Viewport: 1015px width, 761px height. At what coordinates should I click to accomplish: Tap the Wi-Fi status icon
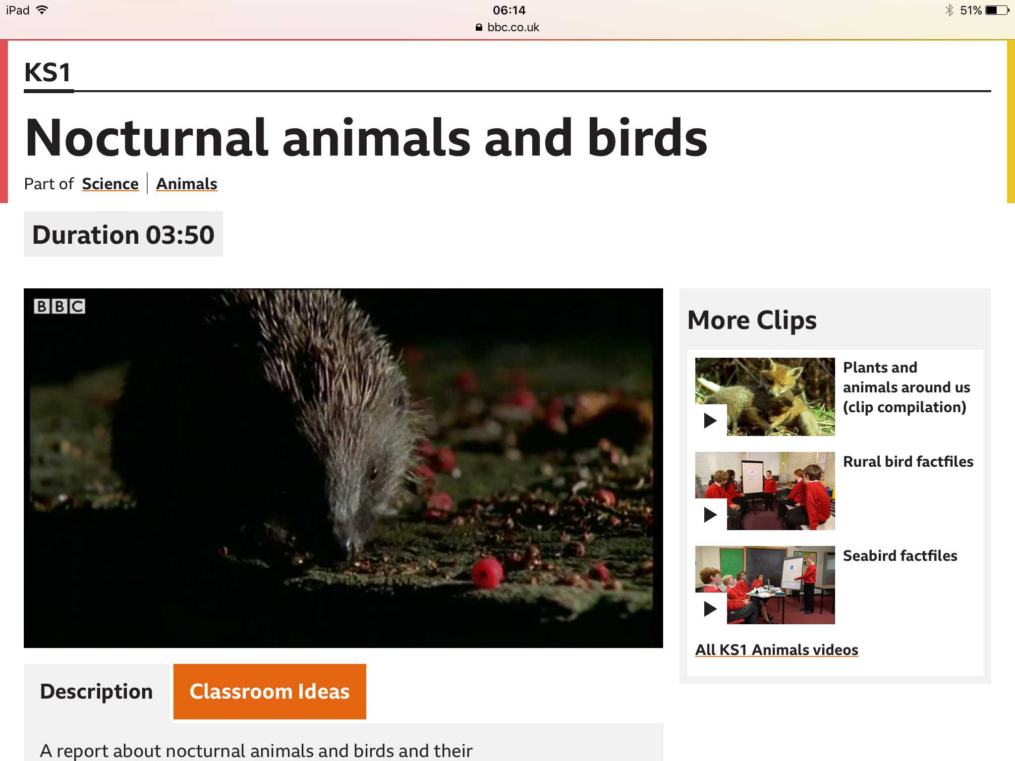pyautogui.click(x=43, y=10)
